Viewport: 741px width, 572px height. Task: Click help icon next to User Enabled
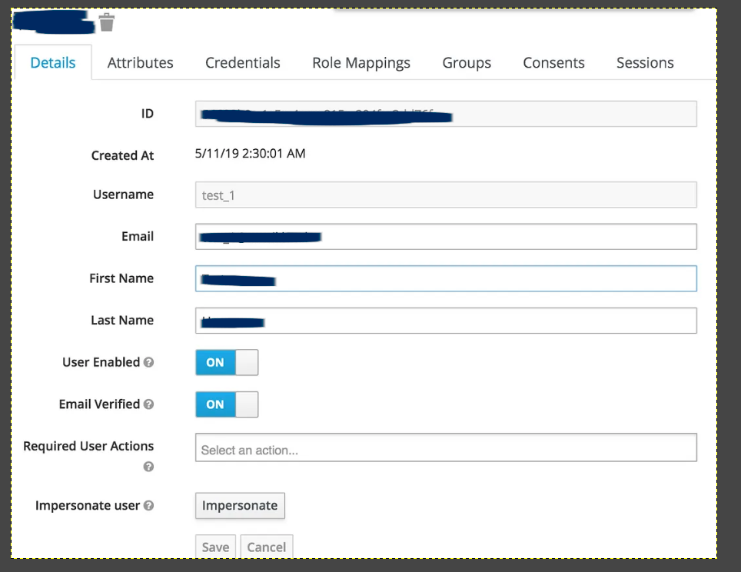coord(148,362)
